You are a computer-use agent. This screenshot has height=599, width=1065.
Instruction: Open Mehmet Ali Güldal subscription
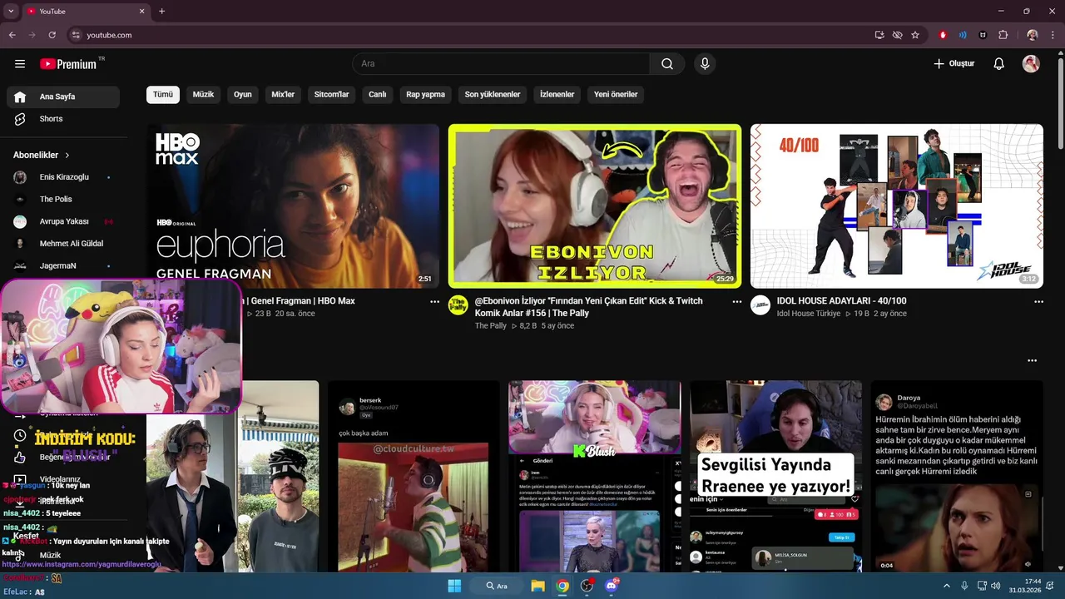(x=63, y=244)
